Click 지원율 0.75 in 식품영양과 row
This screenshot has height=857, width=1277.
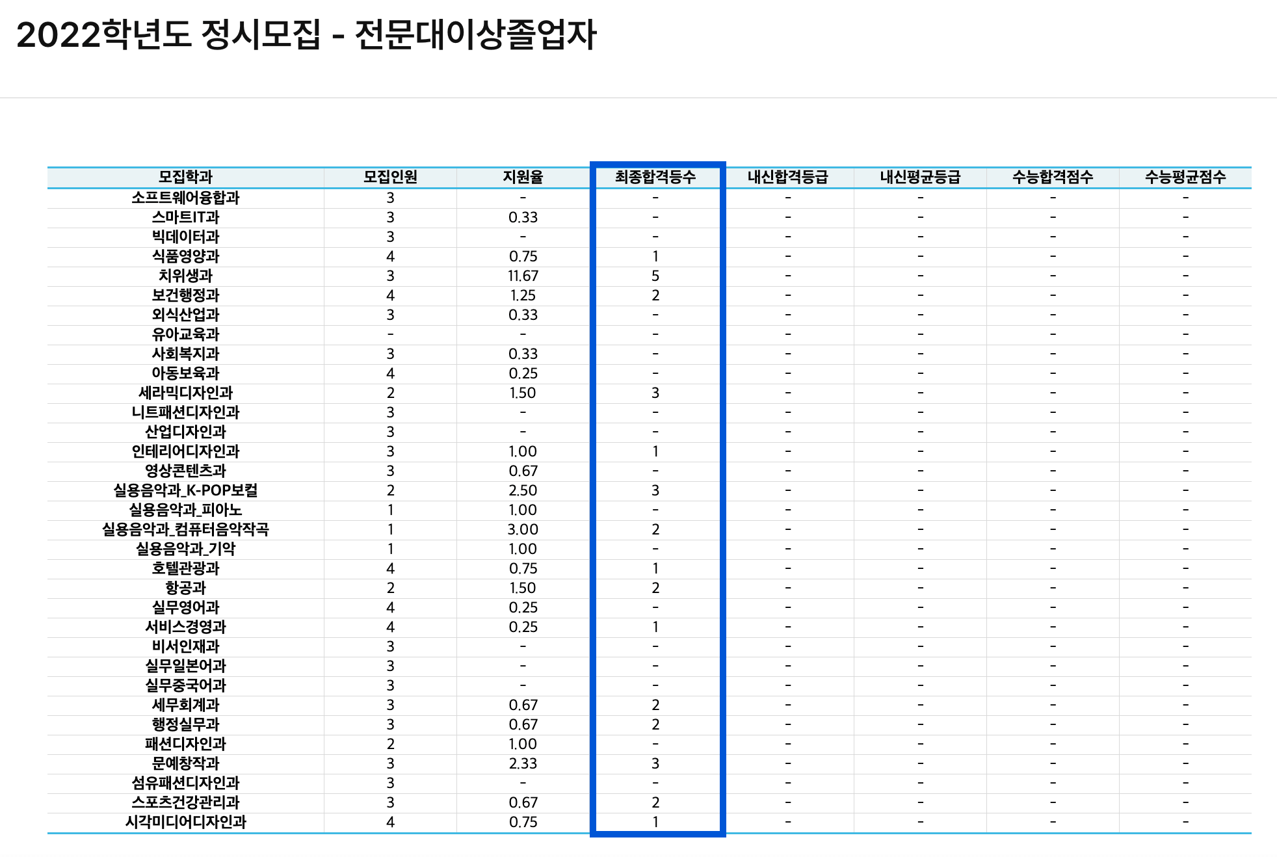[x=523, y=256]
